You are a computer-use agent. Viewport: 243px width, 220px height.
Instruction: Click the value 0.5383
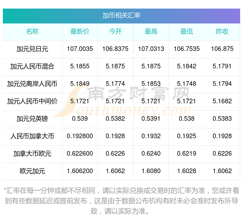click(x=222, y=119)
